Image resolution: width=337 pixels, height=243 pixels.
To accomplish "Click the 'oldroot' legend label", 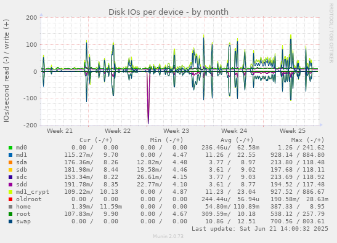I will coord(29,199).
